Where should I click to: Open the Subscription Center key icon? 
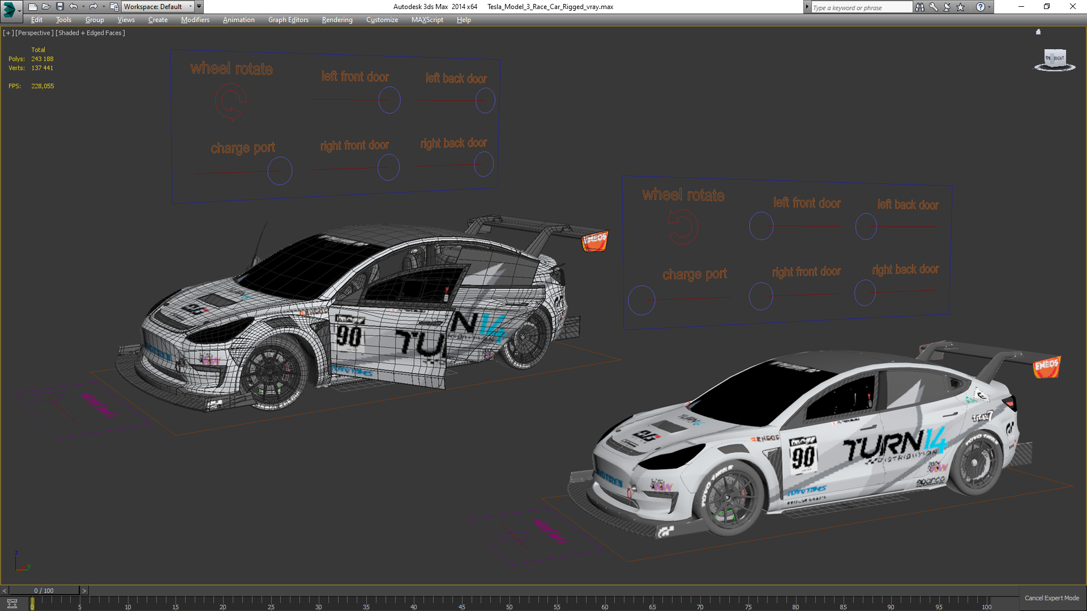934,7
